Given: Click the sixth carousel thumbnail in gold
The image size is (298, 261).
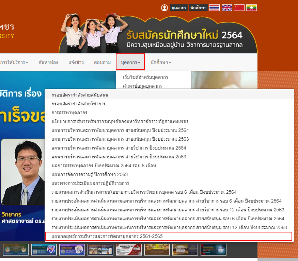Looking at the screenshot, I should coord(157,249).
